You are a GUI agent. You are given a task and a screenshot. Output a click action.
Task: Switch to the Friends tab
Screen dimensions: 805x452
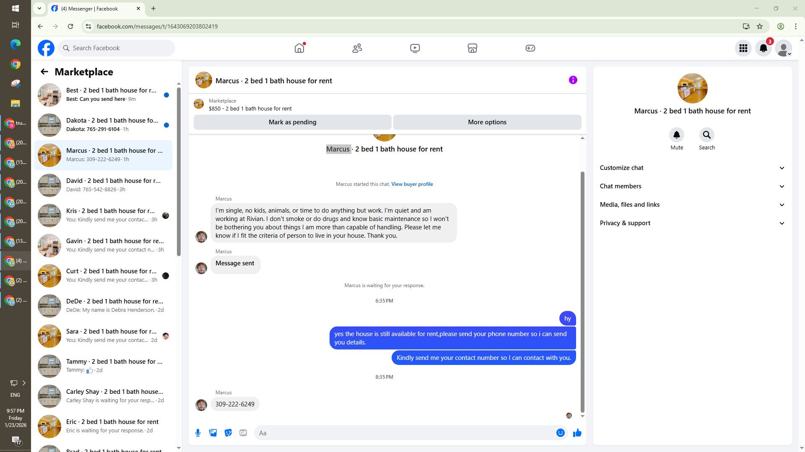[x=357, y=49]
